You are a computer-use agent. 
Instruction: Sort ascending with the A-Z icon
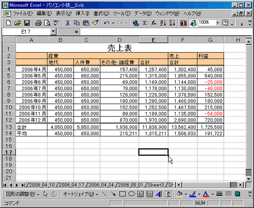pos(163,23)
